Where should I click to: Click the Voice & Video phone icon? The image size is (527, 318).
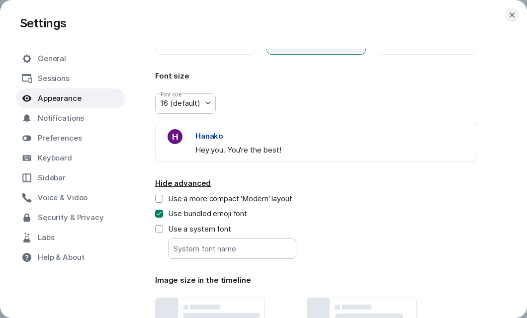pos(27,198)
